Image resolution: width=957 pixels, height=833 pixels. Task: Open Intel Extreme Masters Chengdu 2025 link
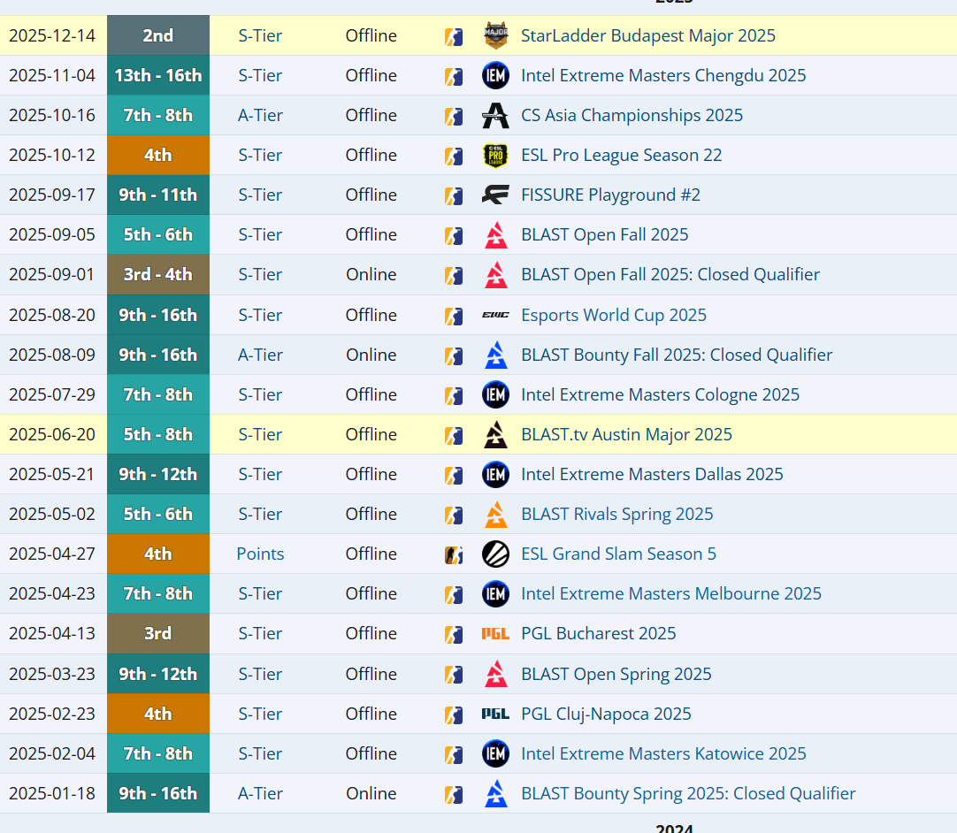pos(663,75)
